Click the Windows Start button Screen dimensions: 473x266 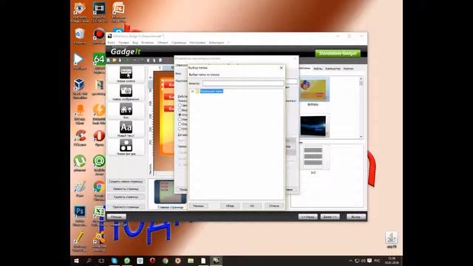point(76,261)
